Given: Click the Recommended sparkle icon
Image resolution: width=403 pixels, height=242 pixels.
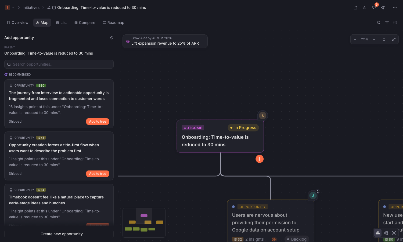Looking at the screenshot, I should pyautogui.click(x=6, y=74).
